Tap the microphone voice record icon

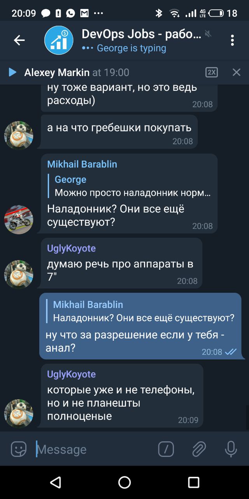click(x=231, y=449)
